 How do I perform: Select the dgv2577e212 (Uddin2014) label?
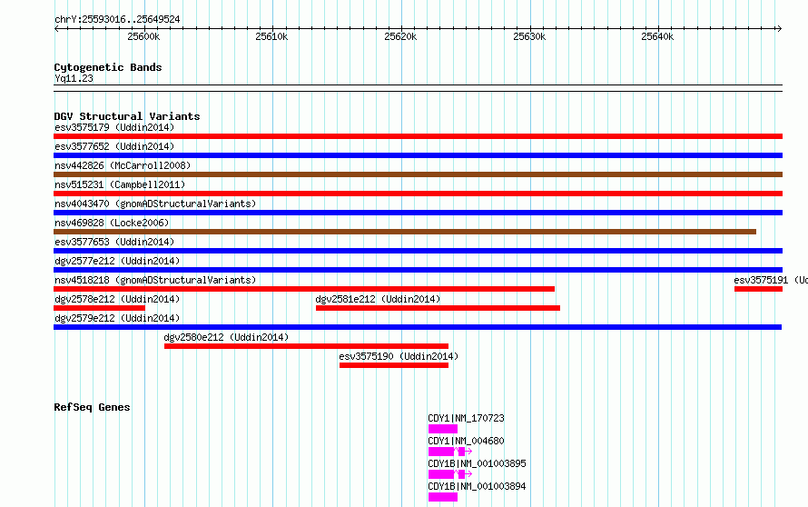click(x=117, y=261)
